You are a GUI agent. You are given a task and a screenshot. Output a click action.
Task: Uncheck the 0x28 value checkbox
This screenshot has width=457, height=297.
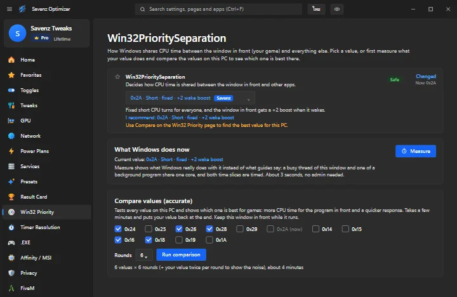[x=209, y=229]
